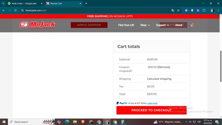Open the weather widget 31°C

click(168, 122)
